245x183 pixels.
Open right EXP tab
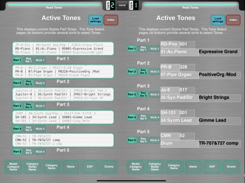pyautogui.click(x=212, y=167)
